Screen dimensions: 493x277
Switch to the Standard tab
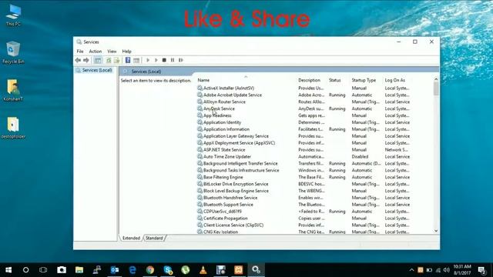tap(154, 238)
